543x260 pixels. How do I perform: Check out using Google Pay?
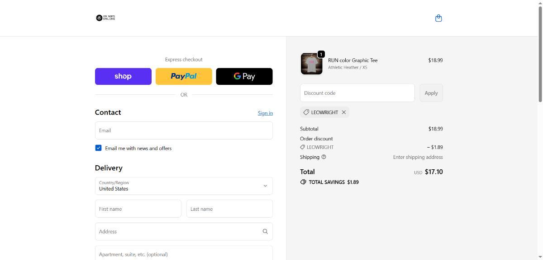pyautogui.click(x=244, y=76)
